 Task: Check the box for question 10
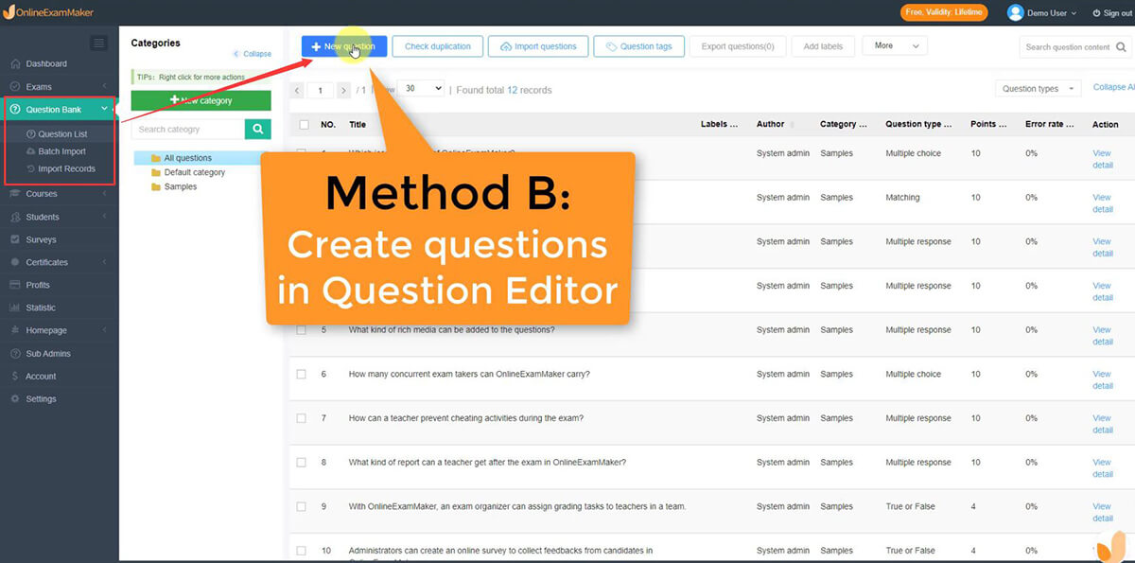pos(302,551)
